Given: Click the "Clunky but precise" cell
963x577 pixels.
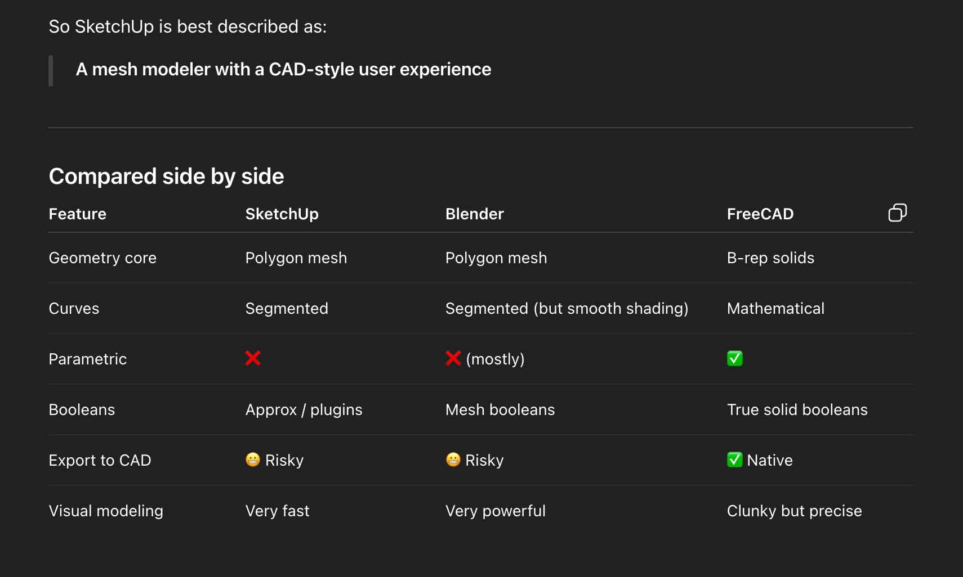Looking at the screenshot, I should click(794, 511).
